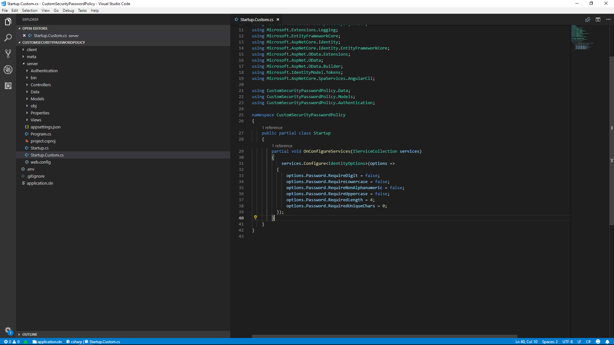Show the light bulb code actions
Image resolution: width=614 pixels, height=345 pixels.
click(x=256, y=218)
